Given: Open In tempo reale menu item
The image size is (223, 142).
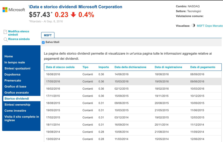Looking at the screenshot, I should [15, 62].
